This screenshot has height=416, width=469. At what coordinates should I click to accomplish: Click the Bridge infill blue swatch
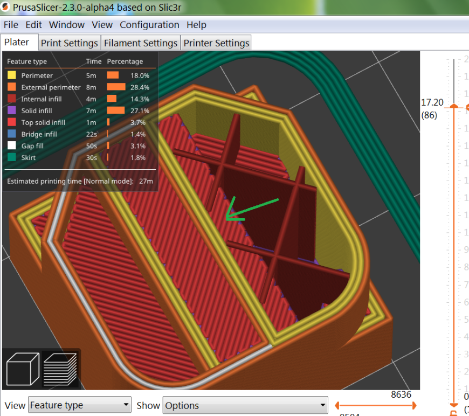click(x=12, y=134)
